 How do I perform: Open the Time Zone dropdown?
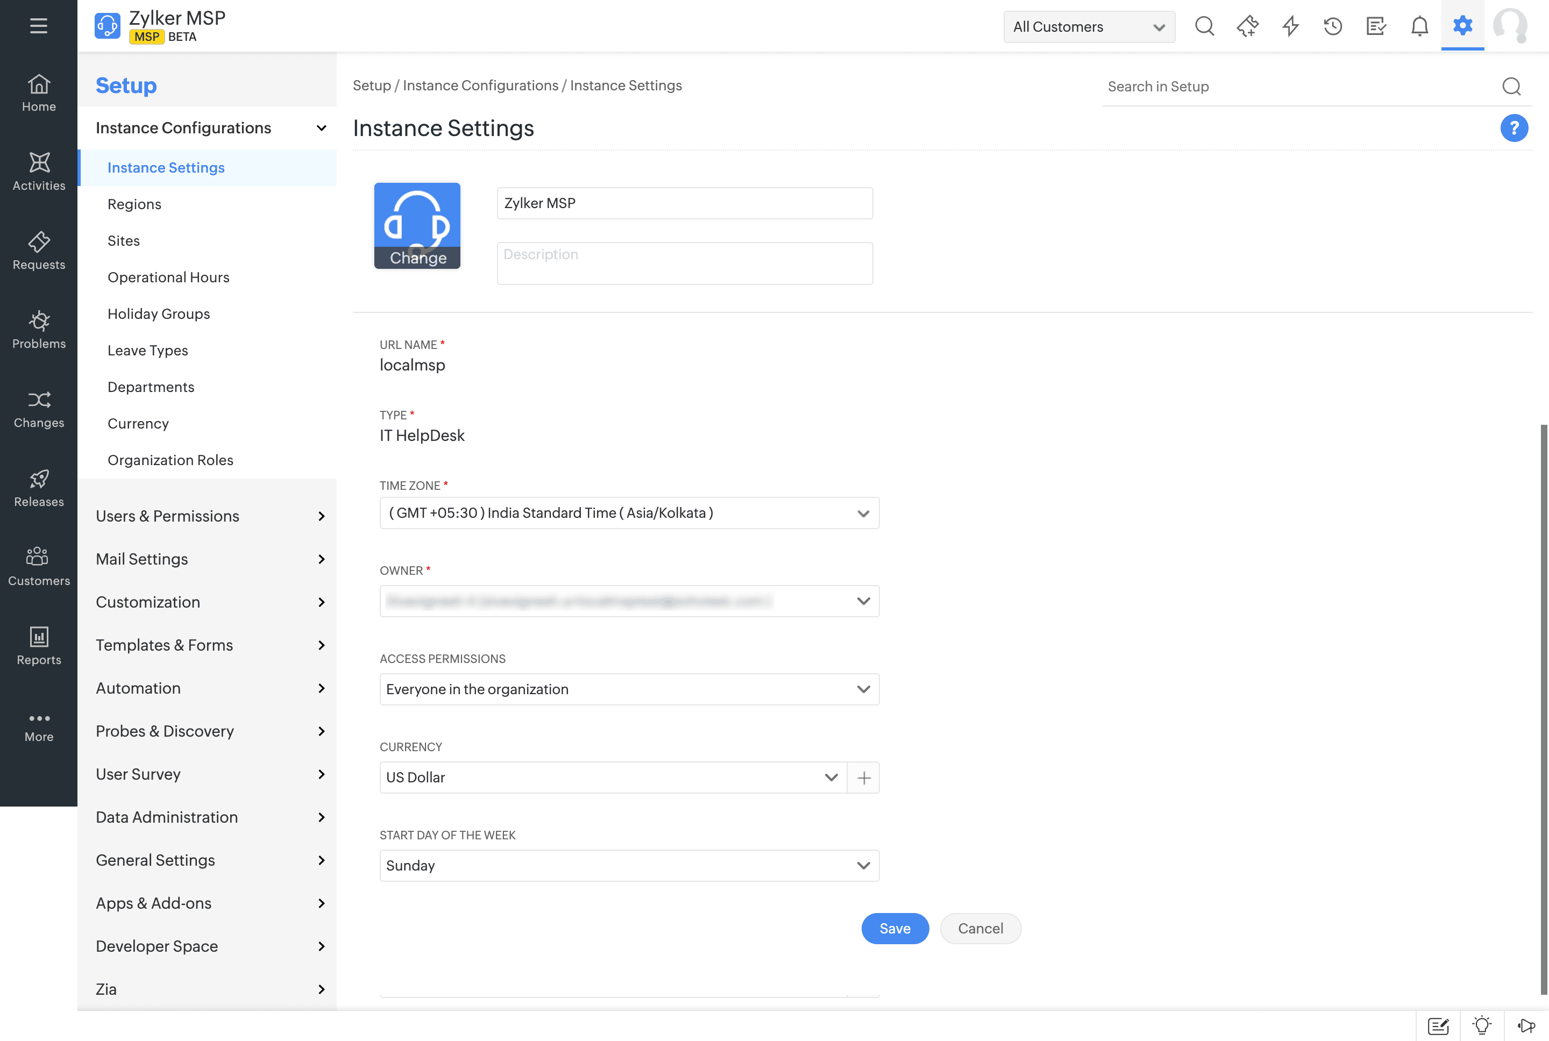[629, 513]
